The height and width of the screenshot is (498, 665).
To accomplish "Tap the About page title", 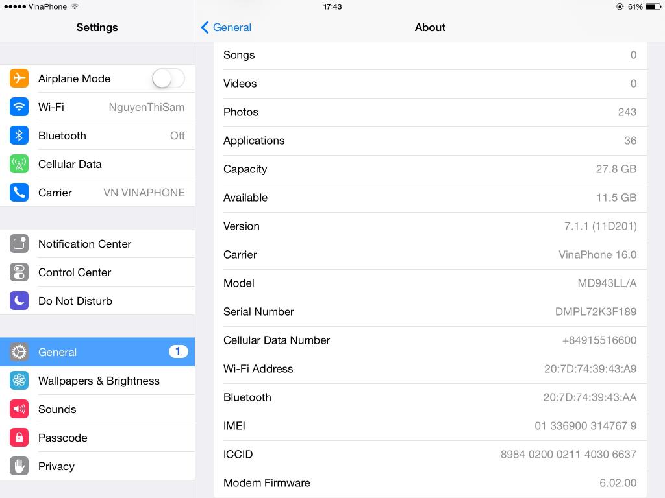I will [430, 27].
